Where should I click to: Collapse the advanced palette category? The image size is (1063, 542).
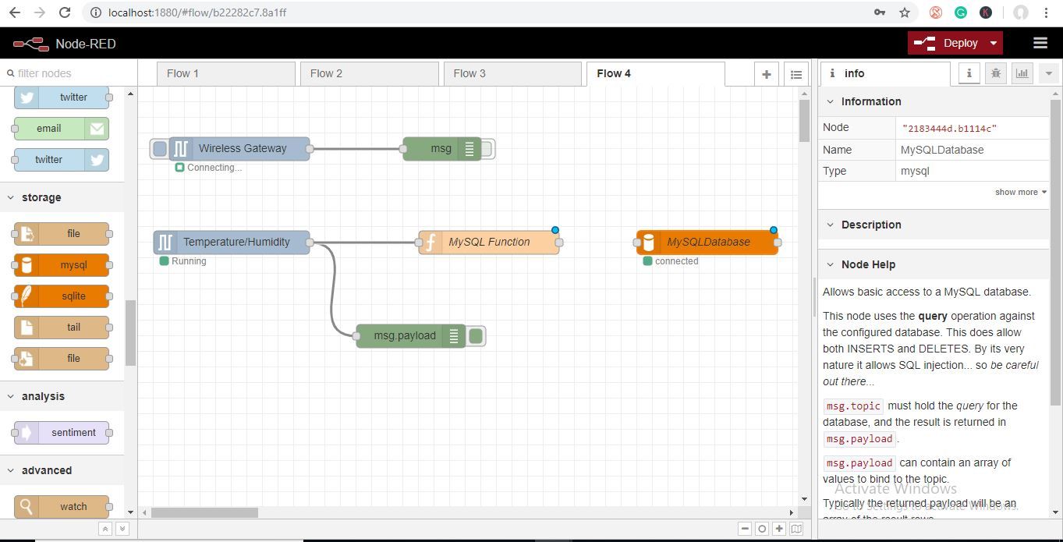coord(62,470)
